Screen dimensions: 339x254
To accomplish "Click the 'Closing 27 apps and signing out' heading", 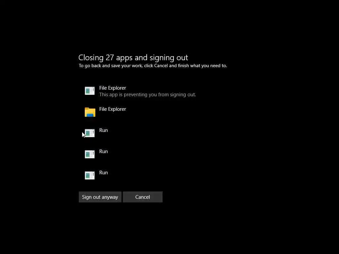I will 133,58.
